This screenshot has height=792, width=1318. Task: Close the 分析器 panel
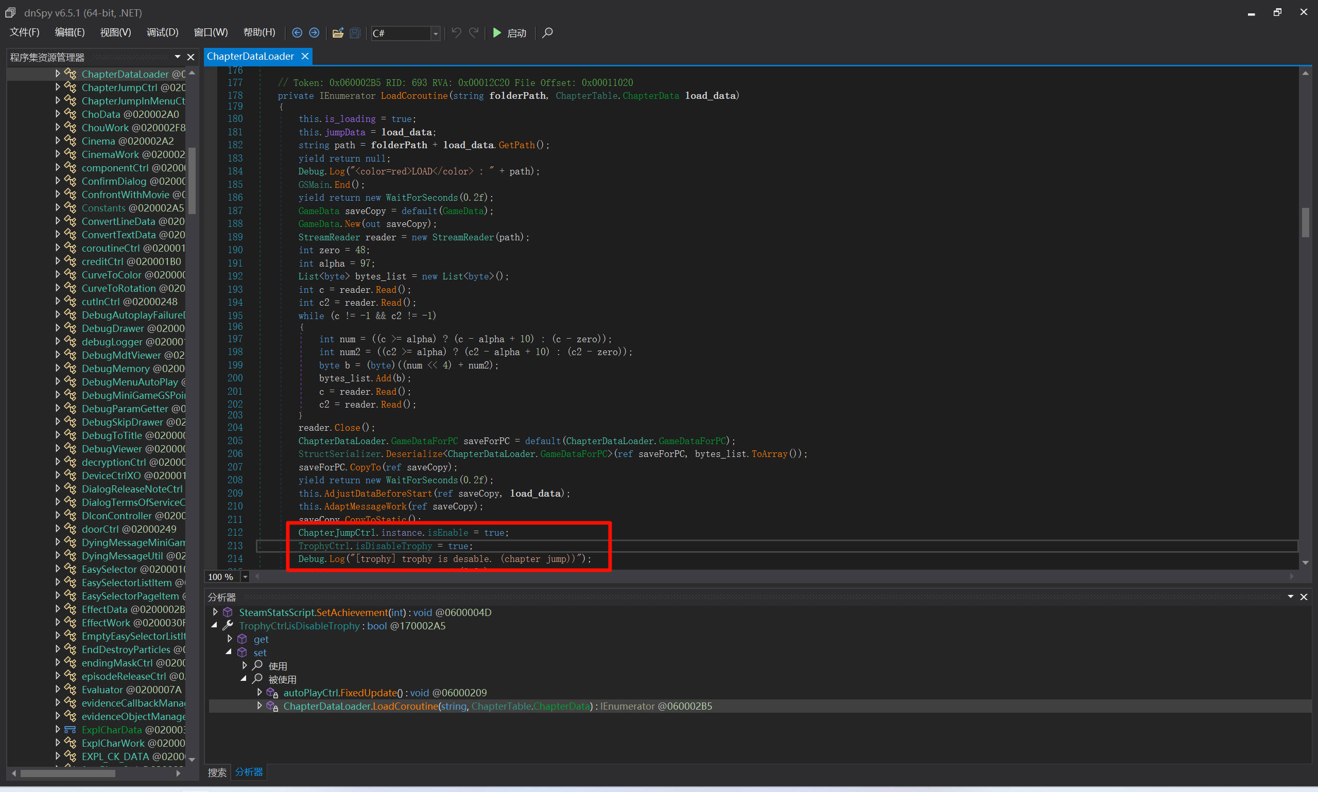pyautogui.click(x=1303, y=596)
